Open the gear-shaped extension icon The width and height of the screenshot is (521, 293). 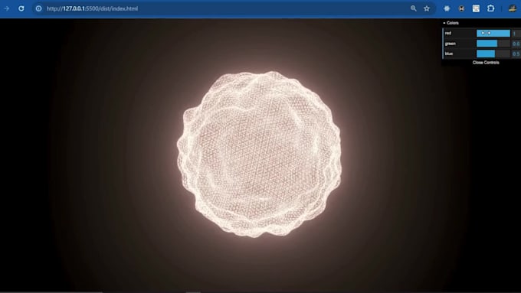447,8
